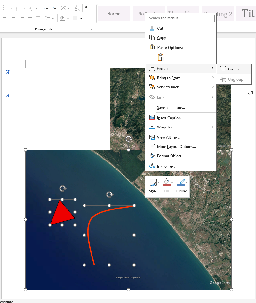Screen dimensions: 256x303
Task: Click the lower accessibility anchor icon in left margin
Action: (8, 95)
